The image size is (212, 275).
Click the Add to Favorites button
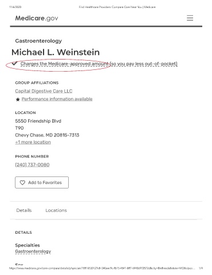42,182
